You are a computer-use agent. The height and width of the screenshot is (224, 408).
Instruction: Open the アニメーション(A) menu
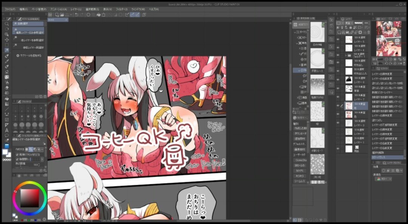[59, 9]
